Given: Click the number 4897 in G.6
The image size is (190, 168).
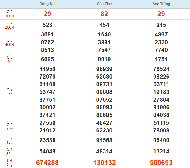Looking at the screenshot, I should (x=161, y=35).
